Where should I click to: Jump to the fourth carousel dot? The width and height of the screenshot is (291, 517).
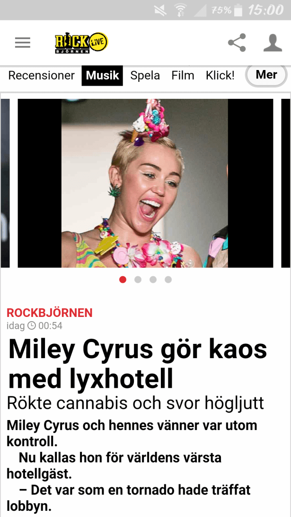point(168,280)
